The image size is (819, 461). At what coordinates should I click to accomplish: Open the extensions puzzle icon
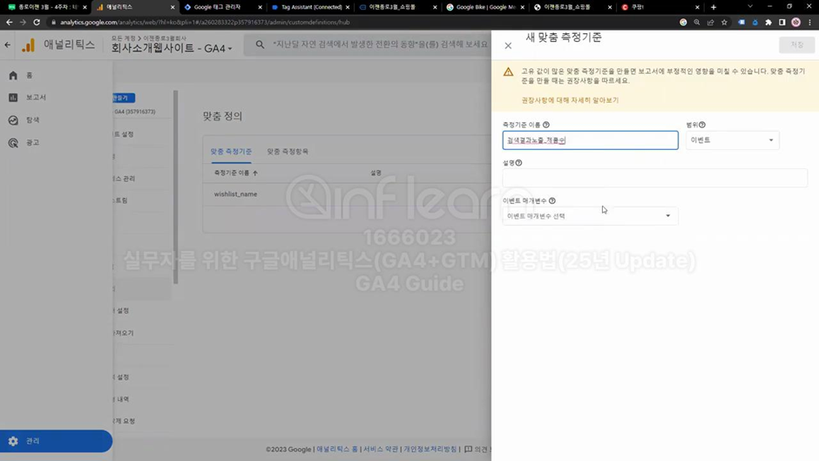coord(768,23)
